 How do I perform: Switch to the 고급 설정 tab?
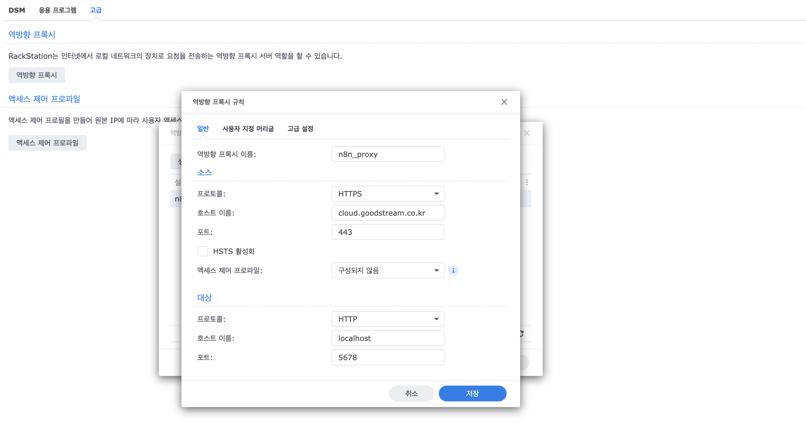click(x=300, y=129)
